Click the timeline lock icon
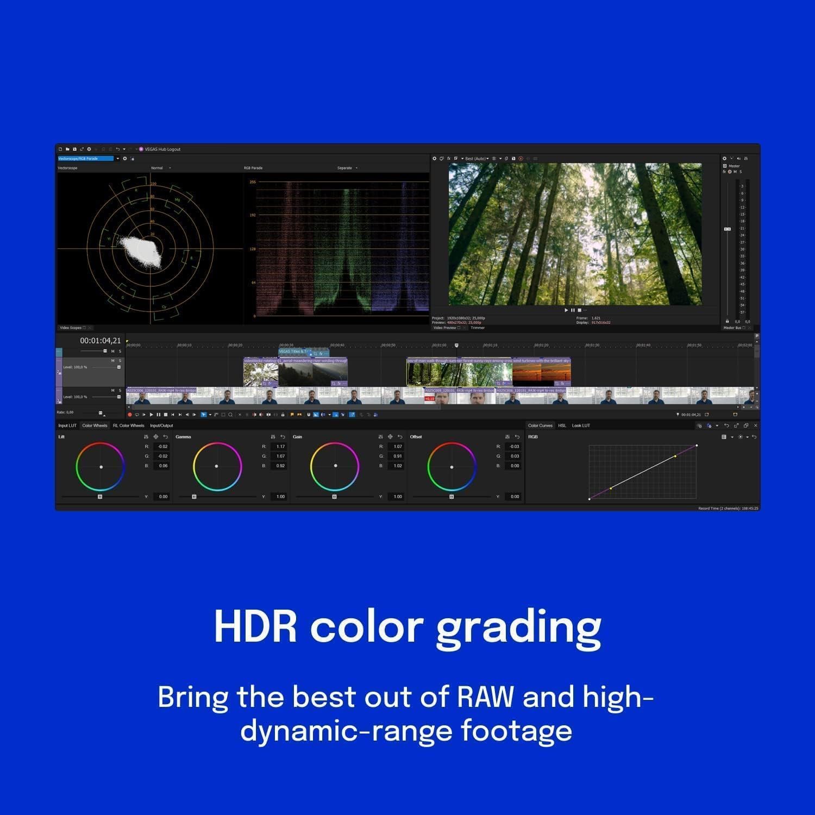Screen dimensions: 815x815 point(283,415)
